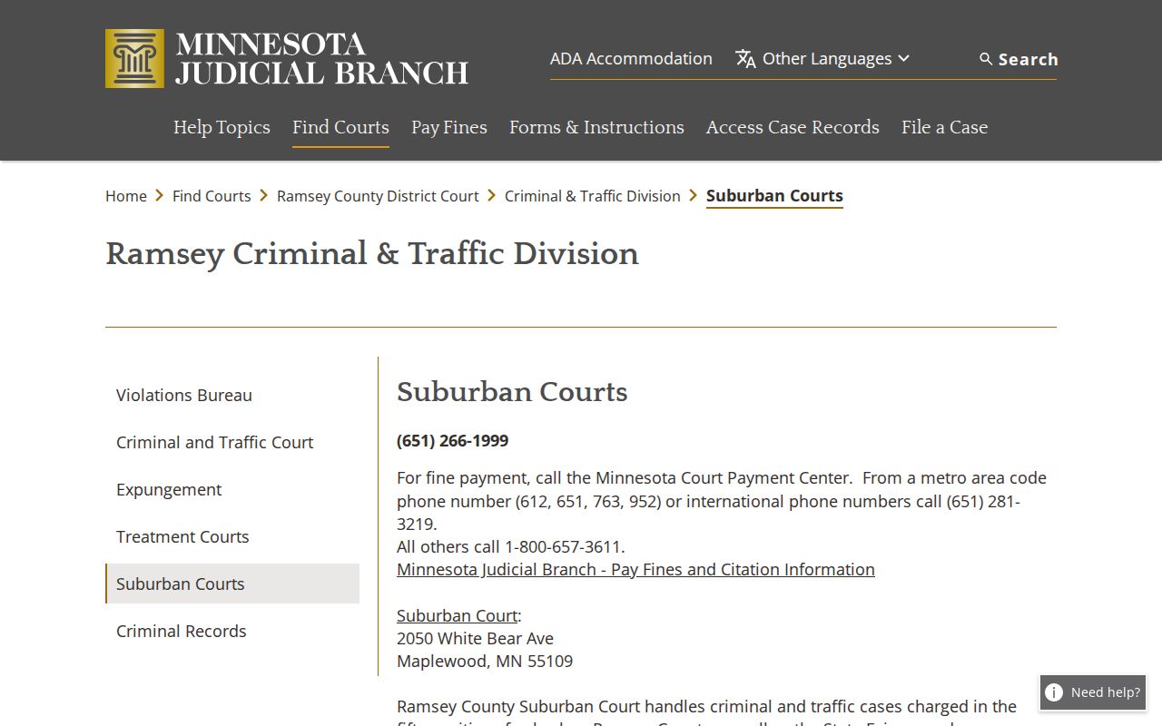The width and height of the screenshot is (1162, 726).
Task: Open Access Case Records menu item
Action: [793, 127]
